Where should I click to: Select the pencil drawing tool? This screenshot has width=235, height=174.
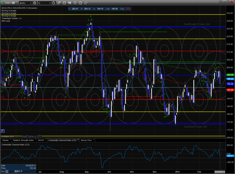pyautogui.click(x=59, y=3)
